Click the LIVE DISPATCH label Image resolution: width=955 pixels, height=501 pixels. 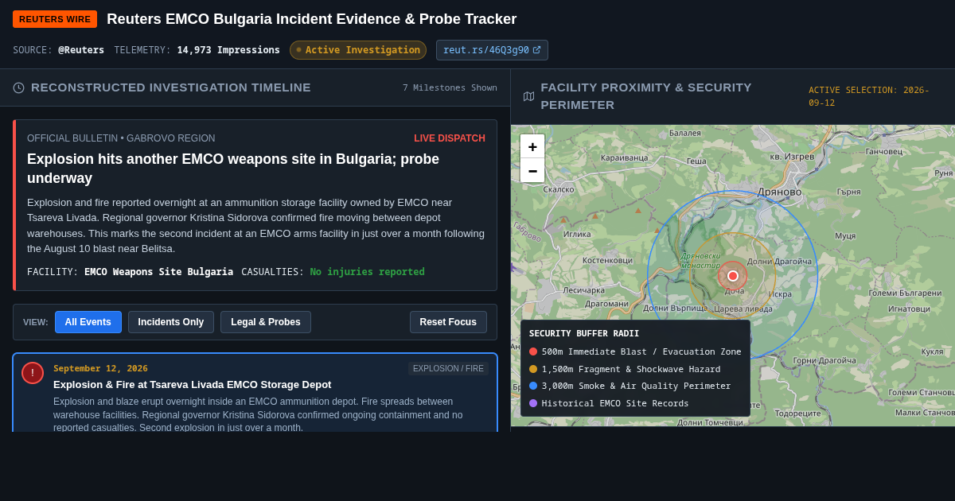[450, 138]
